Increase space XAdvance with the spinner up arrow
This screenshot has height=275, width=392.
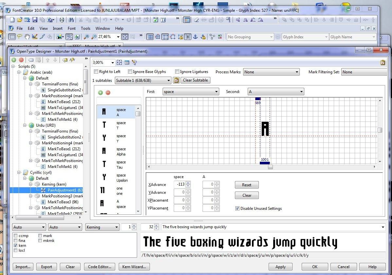[188, 183]
